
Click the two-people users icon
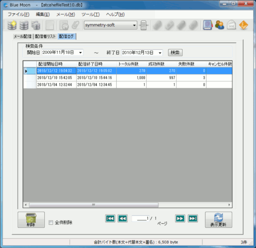220,25
